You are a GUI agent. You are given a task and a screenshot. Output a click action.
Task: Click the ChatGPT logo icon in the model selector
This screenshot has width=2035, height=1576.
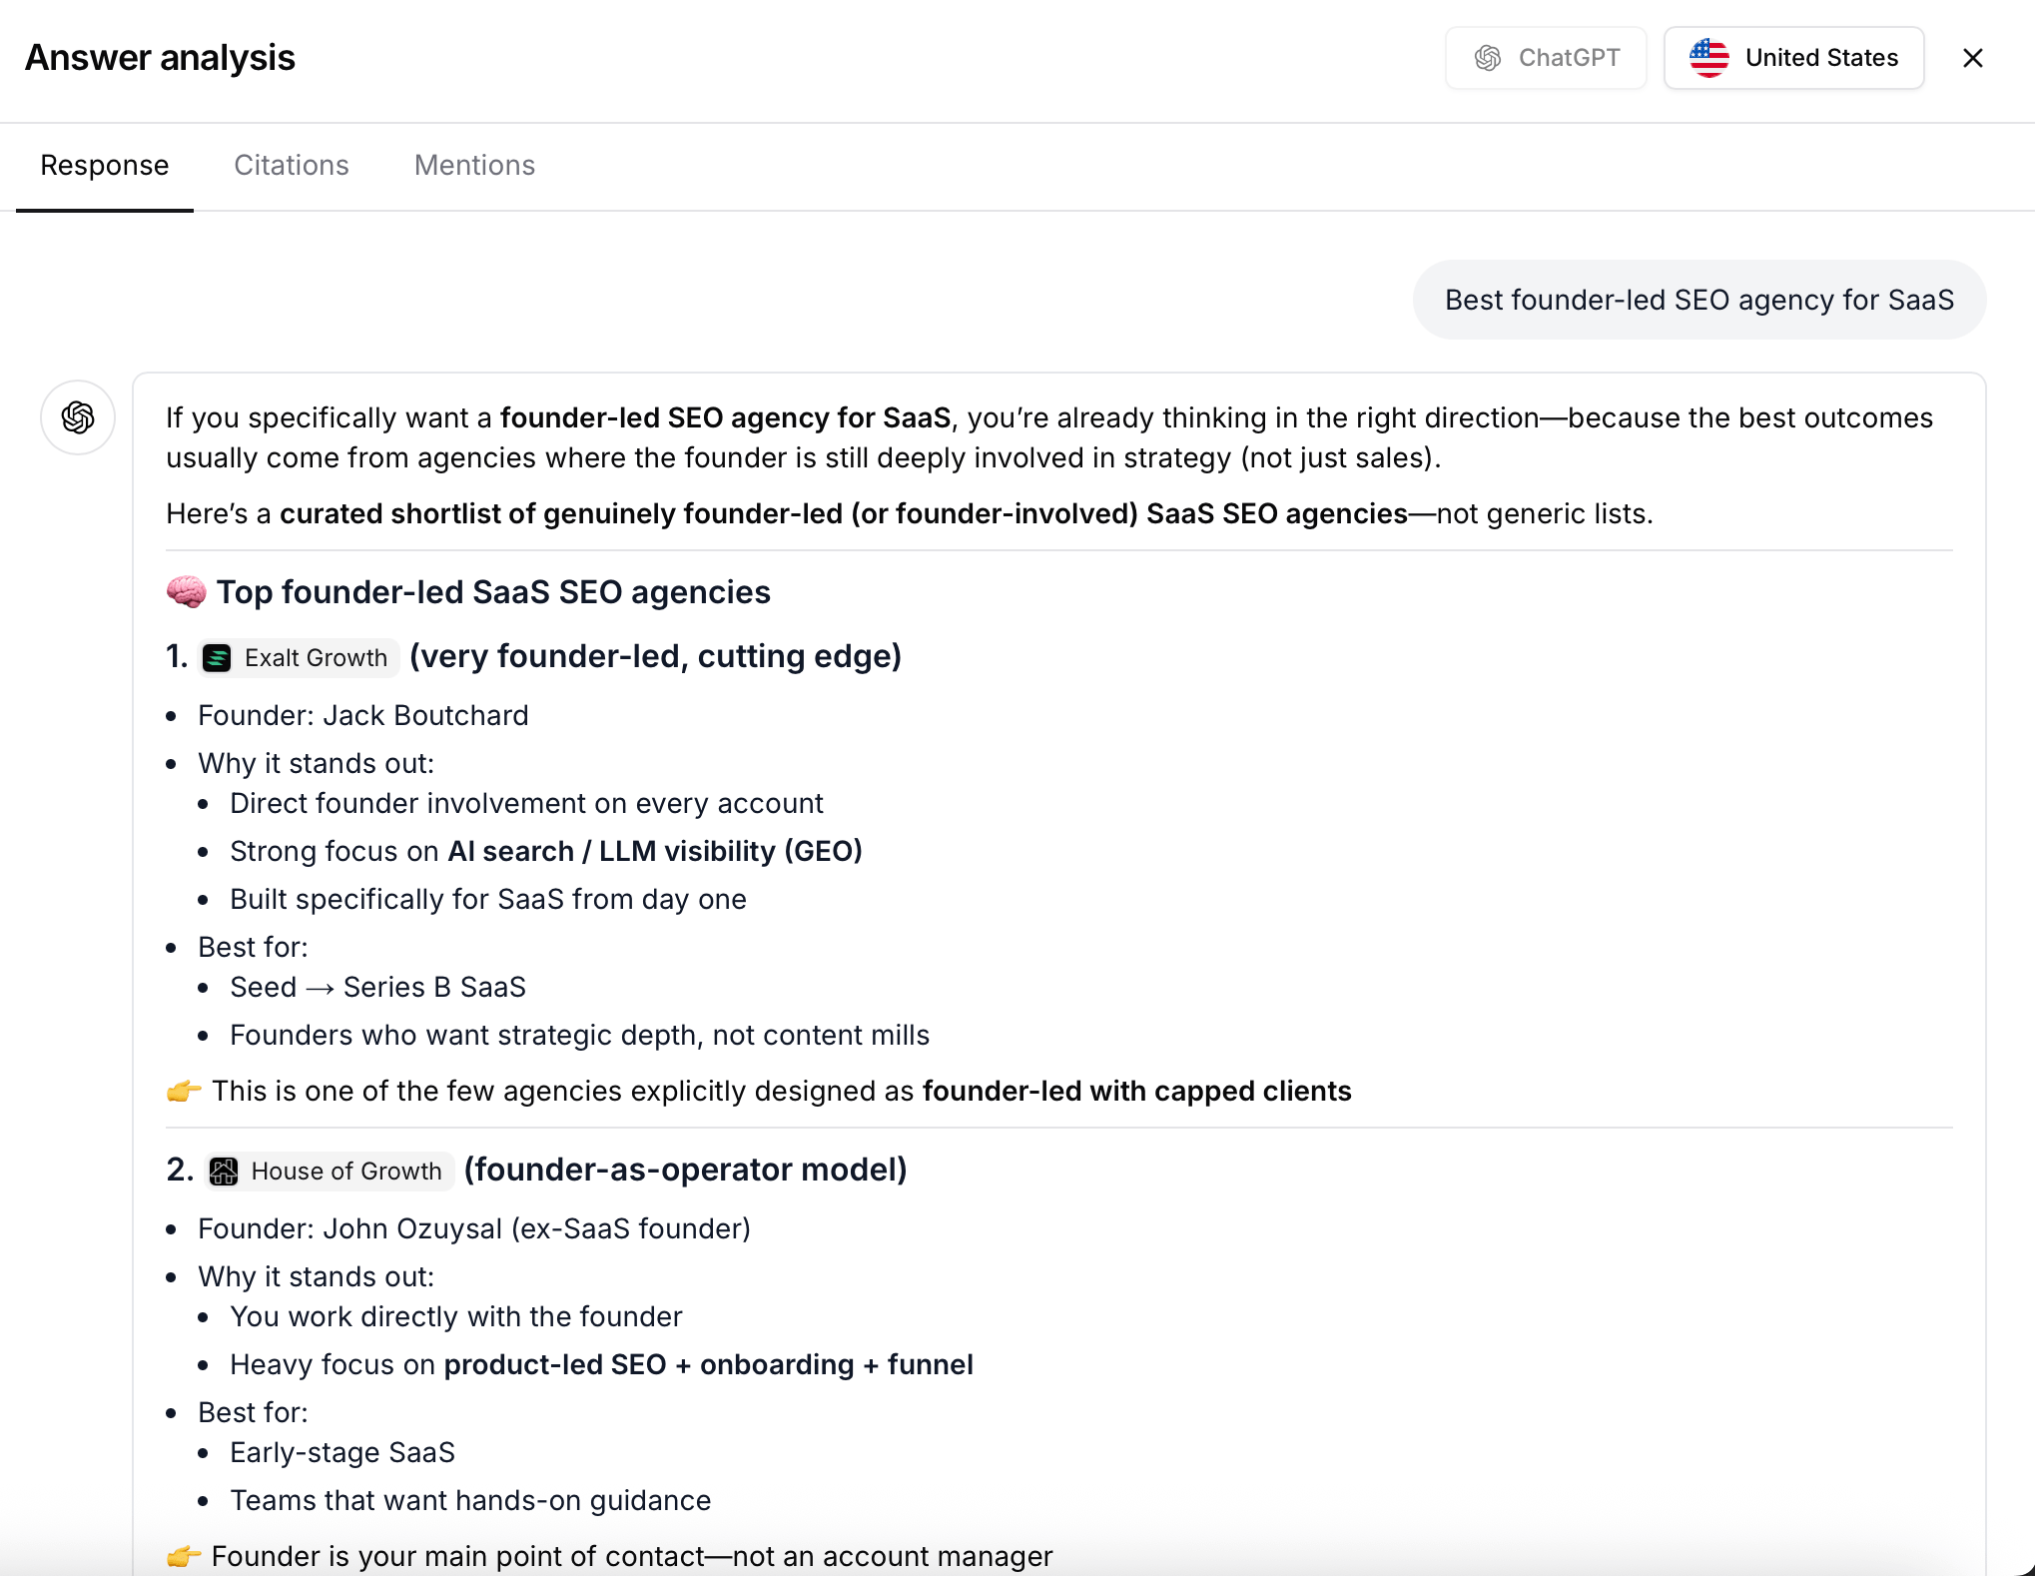(x=1488, y=57)
